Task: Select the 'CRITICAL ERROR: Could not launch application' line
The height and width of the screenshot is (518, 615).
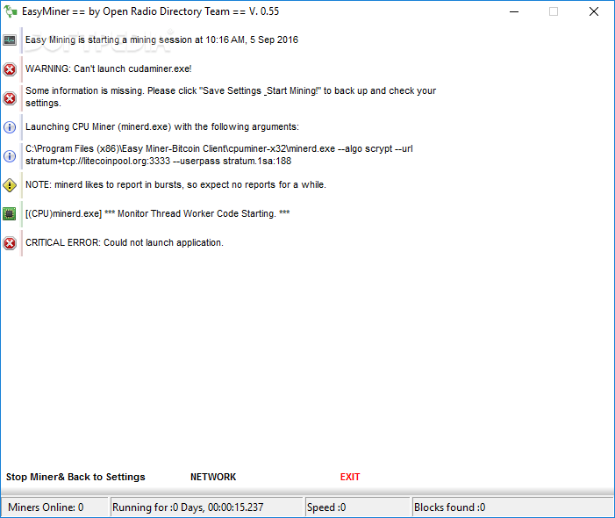Action: [x=125, y=242]
